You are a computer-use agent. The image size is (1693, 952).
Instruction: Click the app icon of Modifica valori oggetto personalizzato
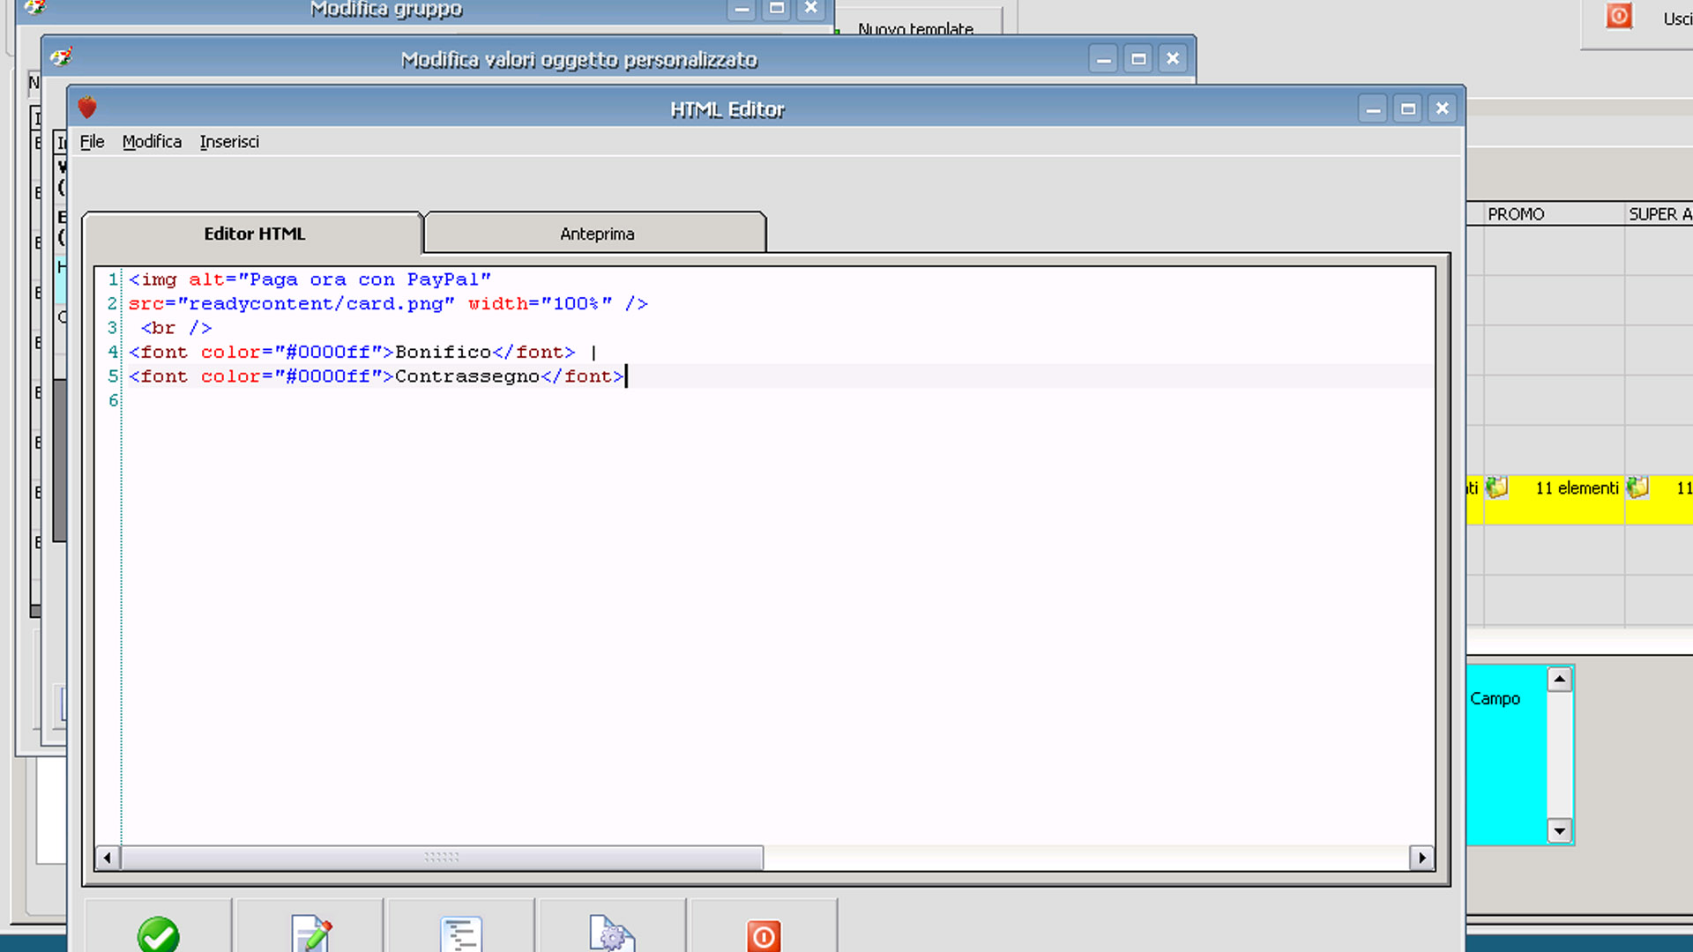point(61,58)
